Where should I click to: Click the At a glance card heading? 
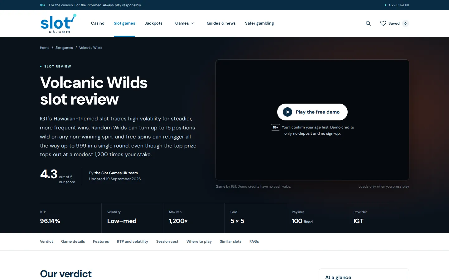338,277
